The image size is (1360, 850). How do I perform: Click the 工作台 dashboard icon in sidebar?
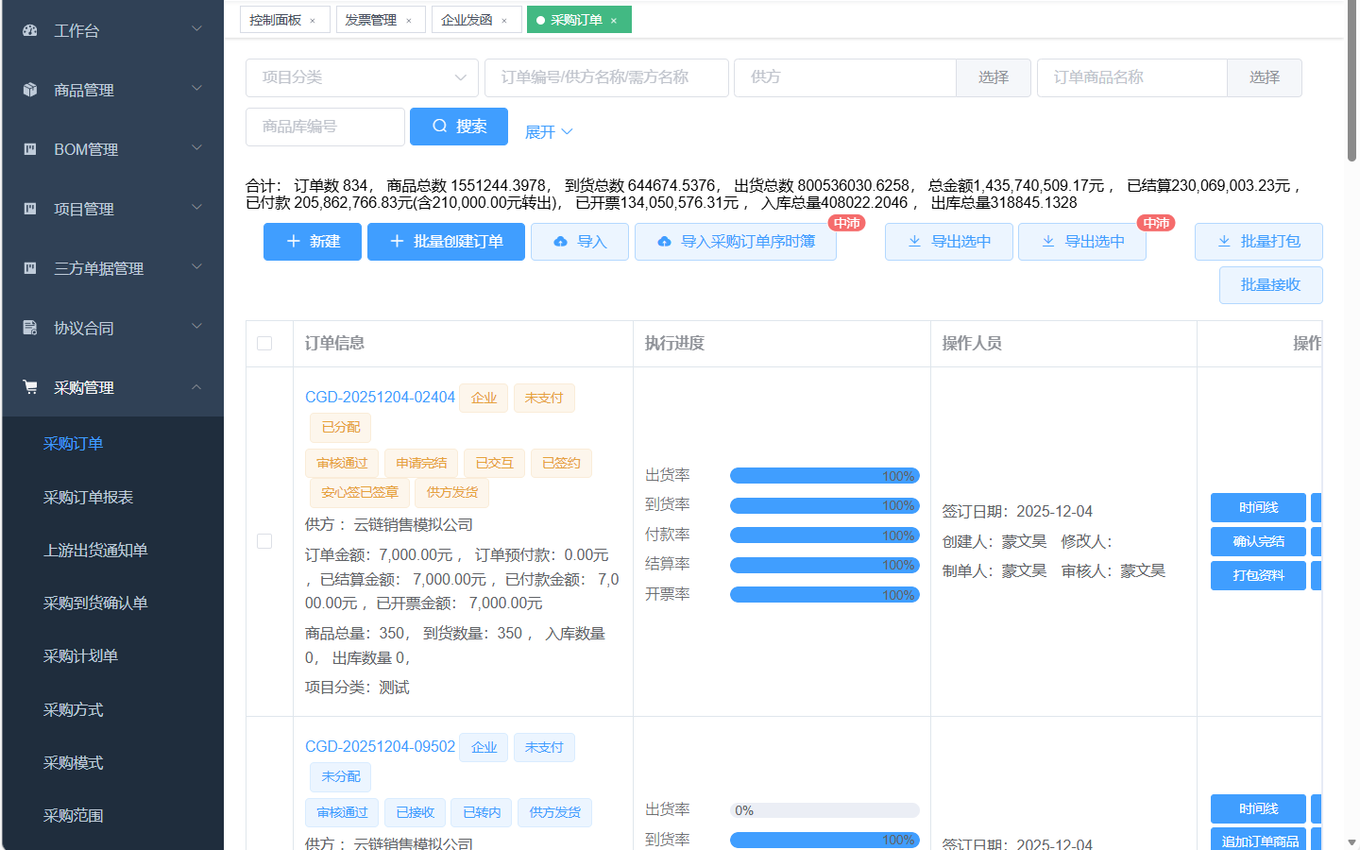coord(30,30)
